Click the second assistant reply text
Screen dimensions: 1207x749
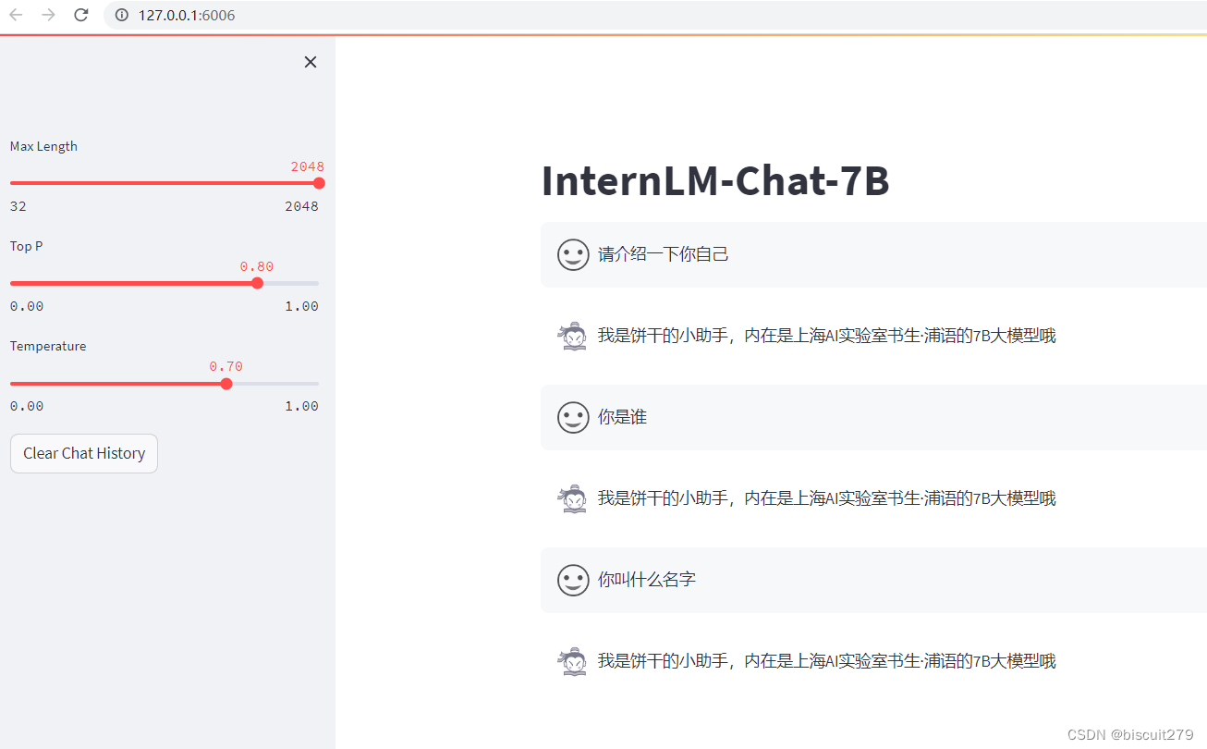(826, 498)
